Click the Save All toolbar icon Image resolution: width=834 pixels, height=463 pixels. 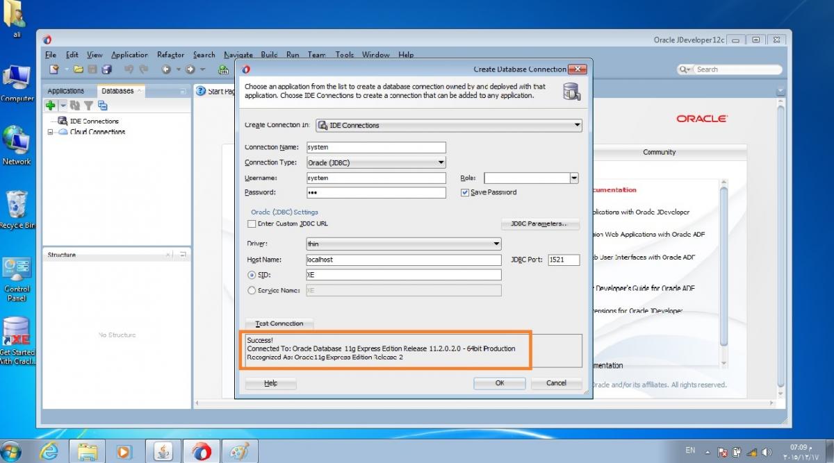pyautogui.click(x=106, y=69)
